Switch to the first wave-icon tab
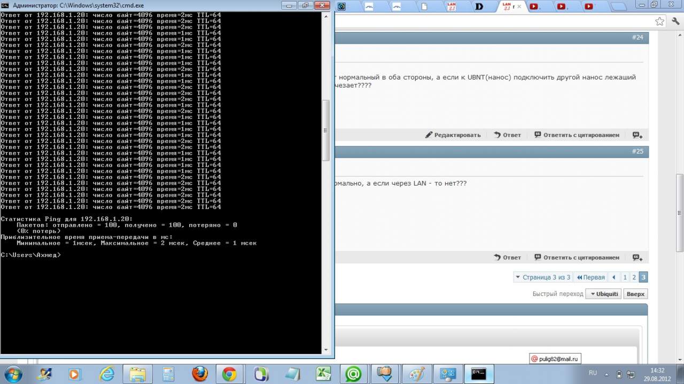Image resolution: width=684 pixels, height=384 pixels. click(369, 7)
